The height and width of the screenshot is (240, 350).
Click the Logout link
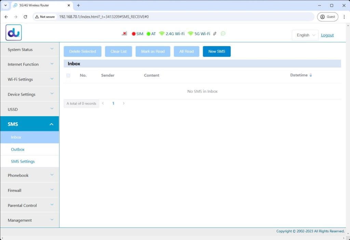click(327, 35)
